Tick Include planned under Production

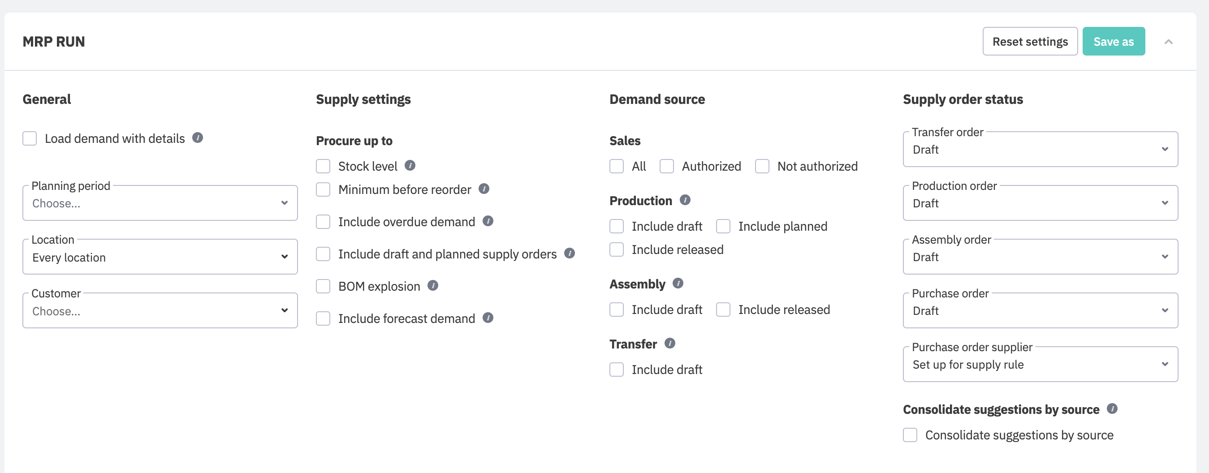coord(723,227)
